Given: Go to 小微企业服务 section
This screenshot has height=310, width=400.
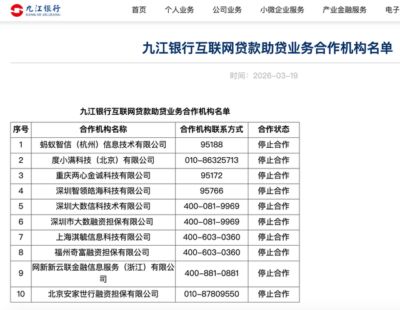Looking at the screenshot, I should pyautogui.click(x=282, y=10).
